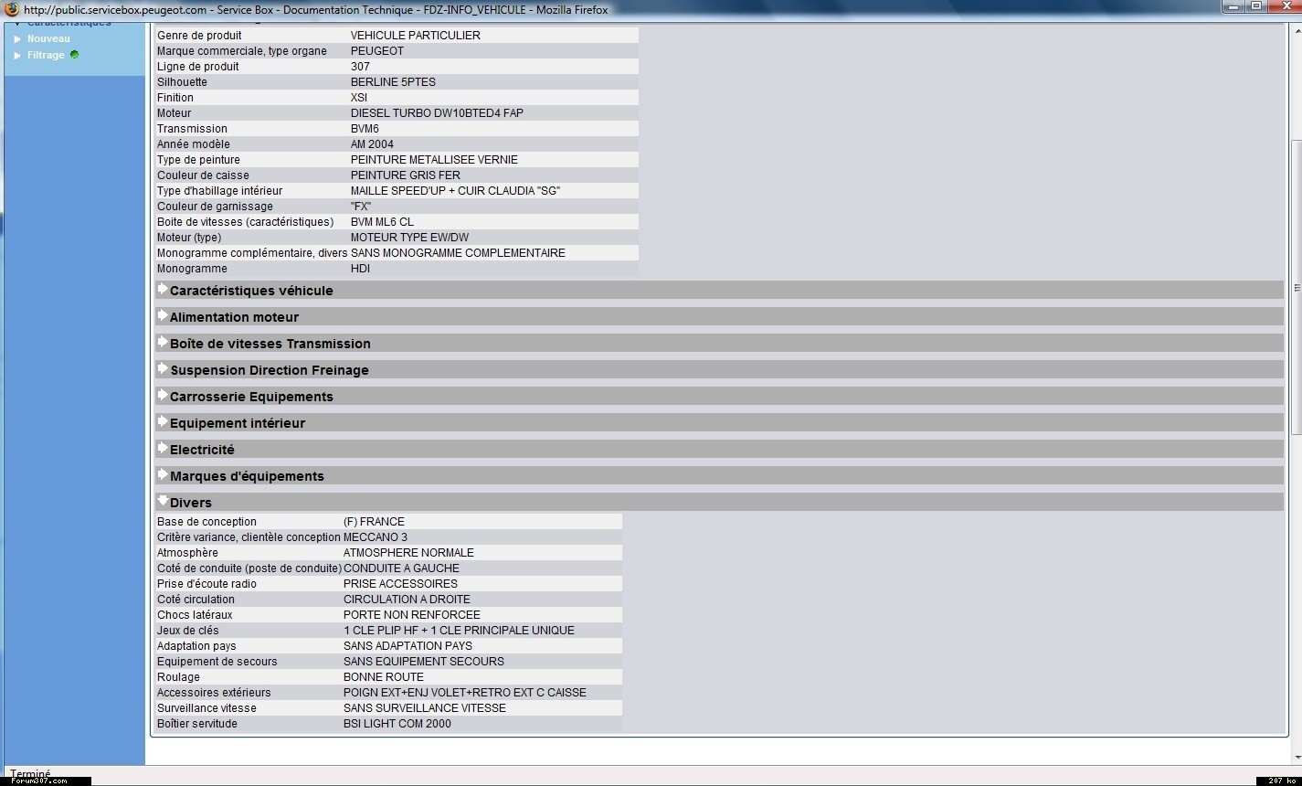Click the 'Couleur de garnissage' label
Screen dimensions: 1302x786
tap(215, 207)
